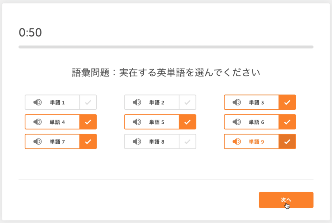Viewport: 332px width, 223px height.
Task: Play audio for 単語 7 speaker icon
Action: [38, 141]
